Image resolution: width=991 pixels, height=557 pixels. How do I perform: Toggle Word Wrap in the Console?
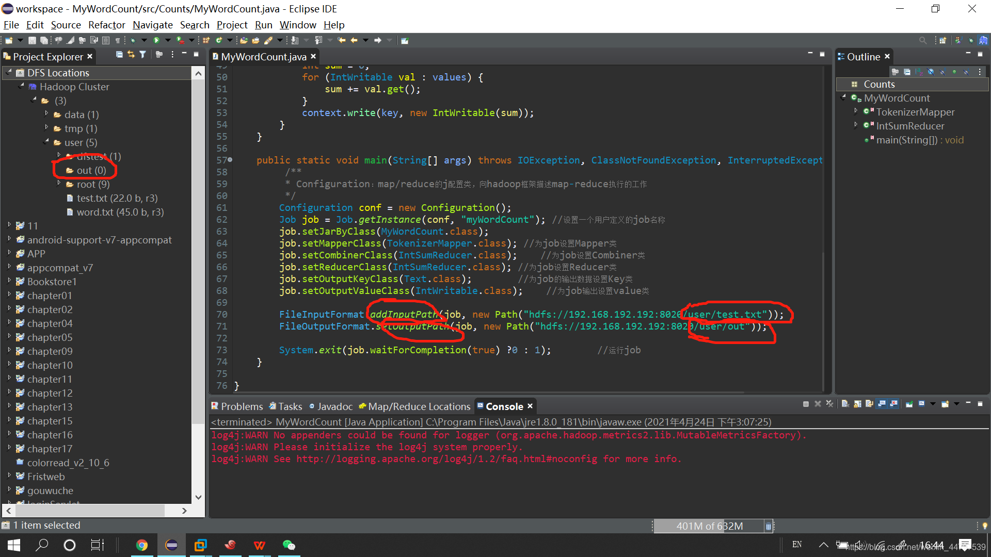click(870, 404)
